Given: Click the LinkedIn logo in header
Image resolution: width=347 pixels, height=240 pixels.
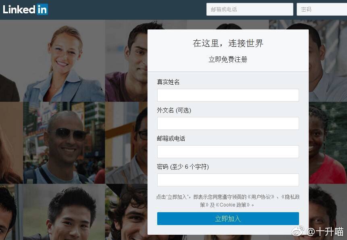Looking at the screenshot, I should click(25, 10).
